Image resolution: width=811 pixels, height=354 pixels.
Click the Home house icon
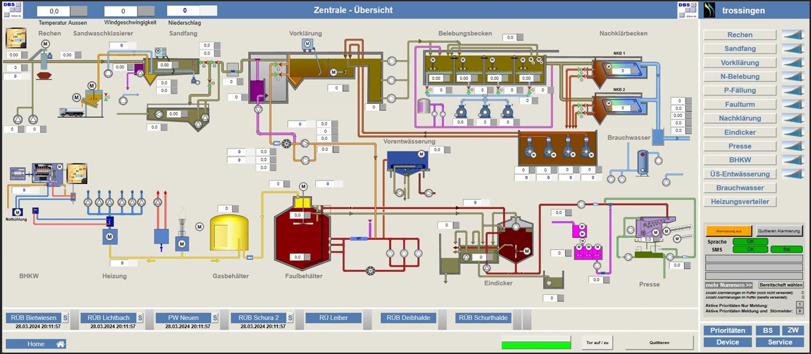point(60,344)
